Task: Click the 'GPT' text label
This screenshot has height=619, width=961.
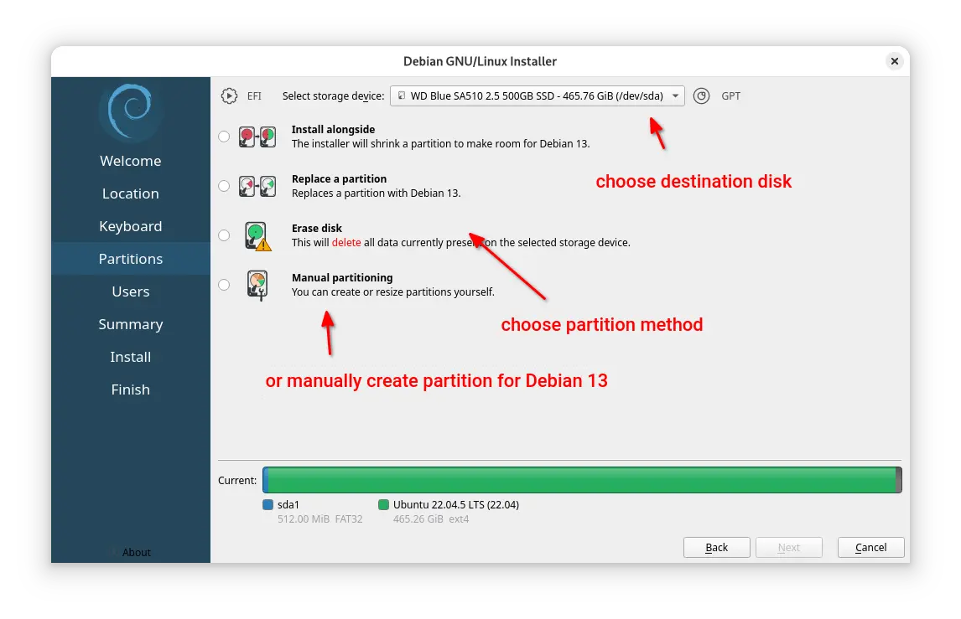Action: (730, 96)
